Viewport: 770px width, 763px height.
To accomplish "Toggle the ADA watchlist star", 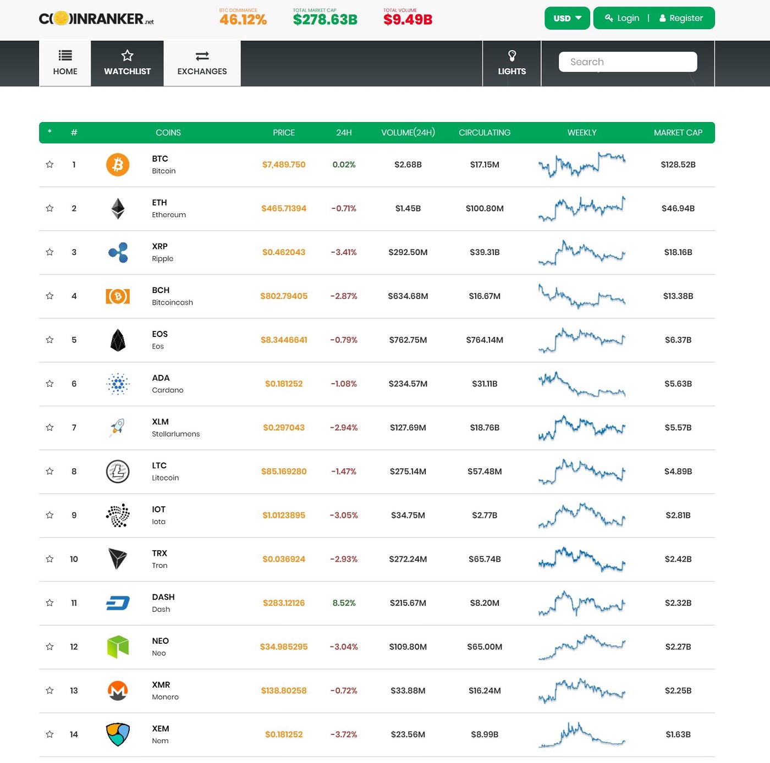I will 50,384.
